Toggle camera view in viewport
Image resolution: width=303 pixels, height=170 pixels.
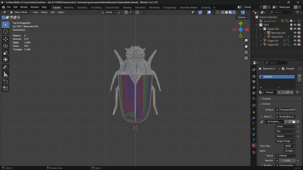coord(246,52)
